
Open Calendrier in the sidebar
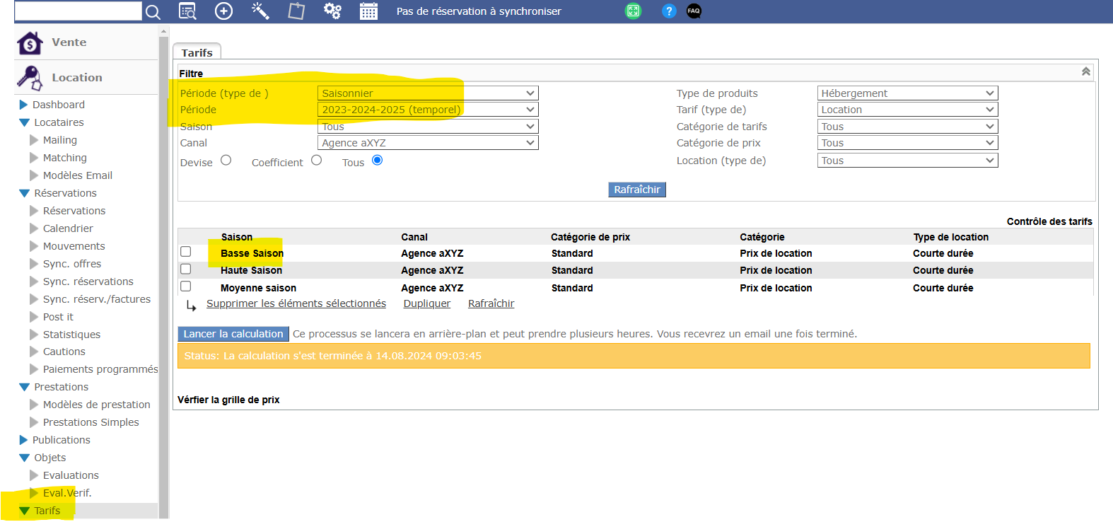tap(68, 228)
